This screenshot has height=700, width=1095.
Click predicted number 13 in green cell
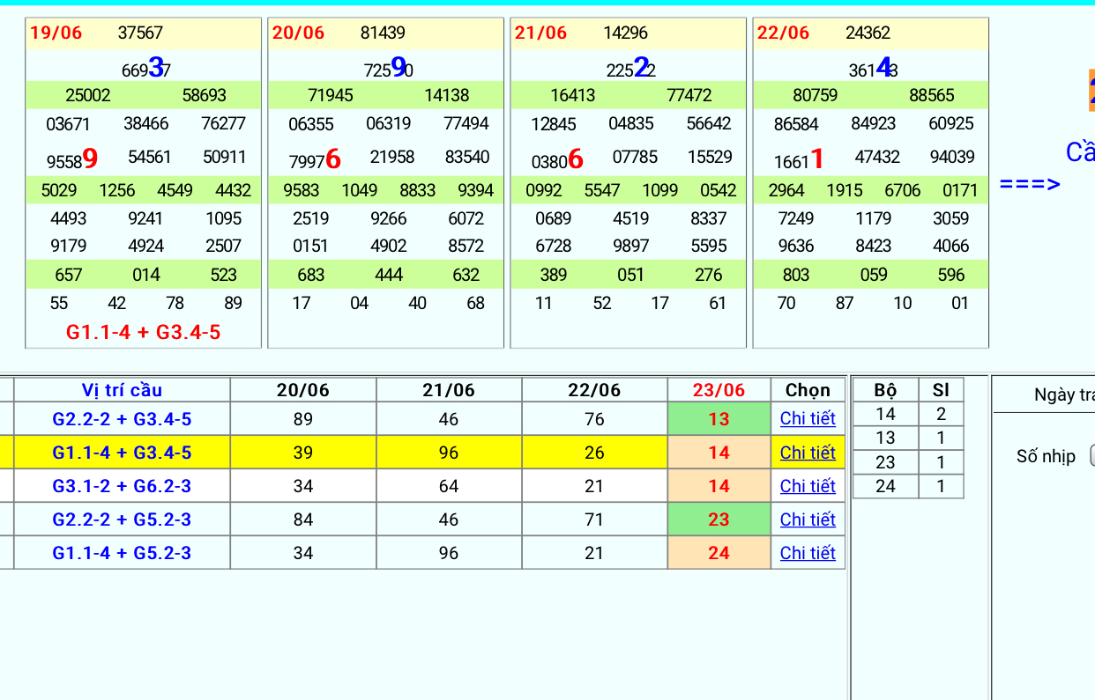pyautogui.click(x=719, y=419)
